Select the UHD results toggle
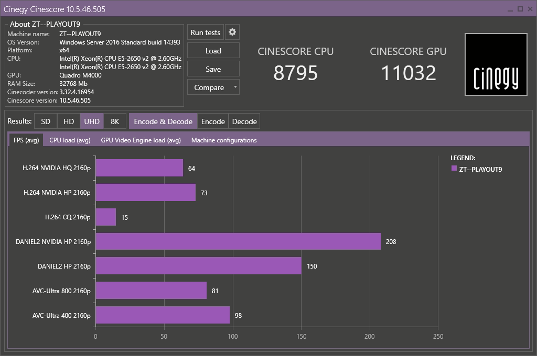537x356 pixels. pos(92,121)
